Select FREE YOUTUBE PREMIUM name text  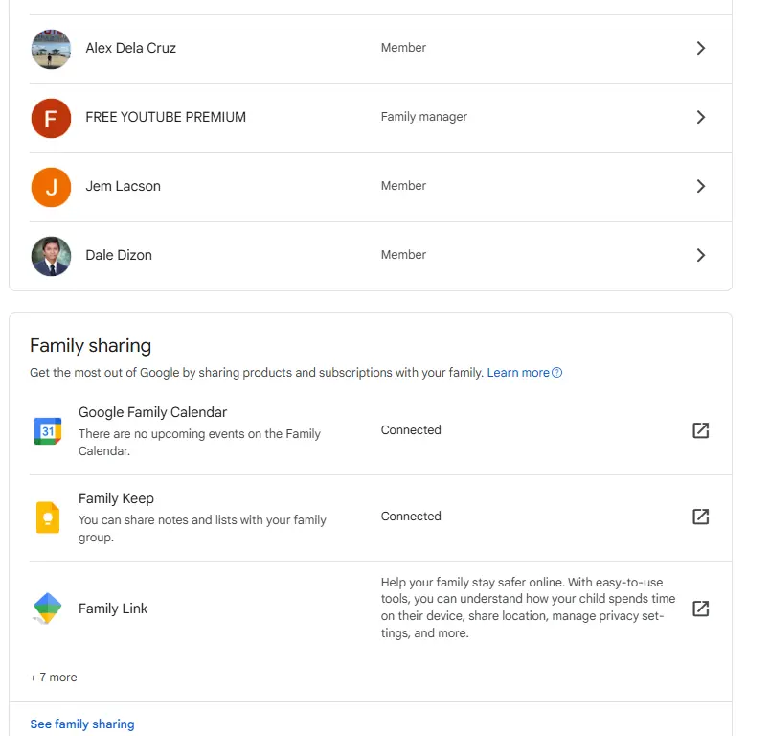tap(166, 117)
